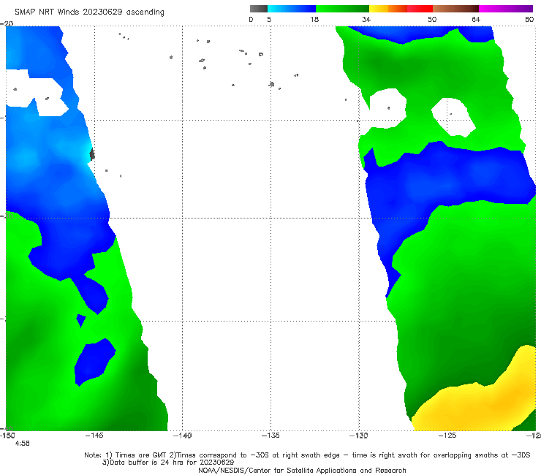
Task: Click the colorbar label 50
Action: [432, 19]
